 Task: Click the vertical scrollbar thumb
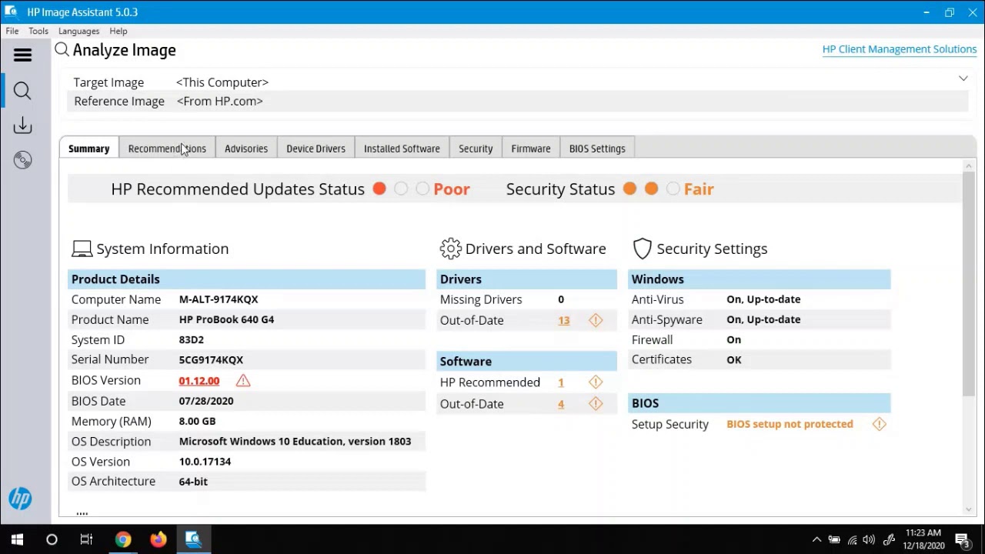click(968, 285)
